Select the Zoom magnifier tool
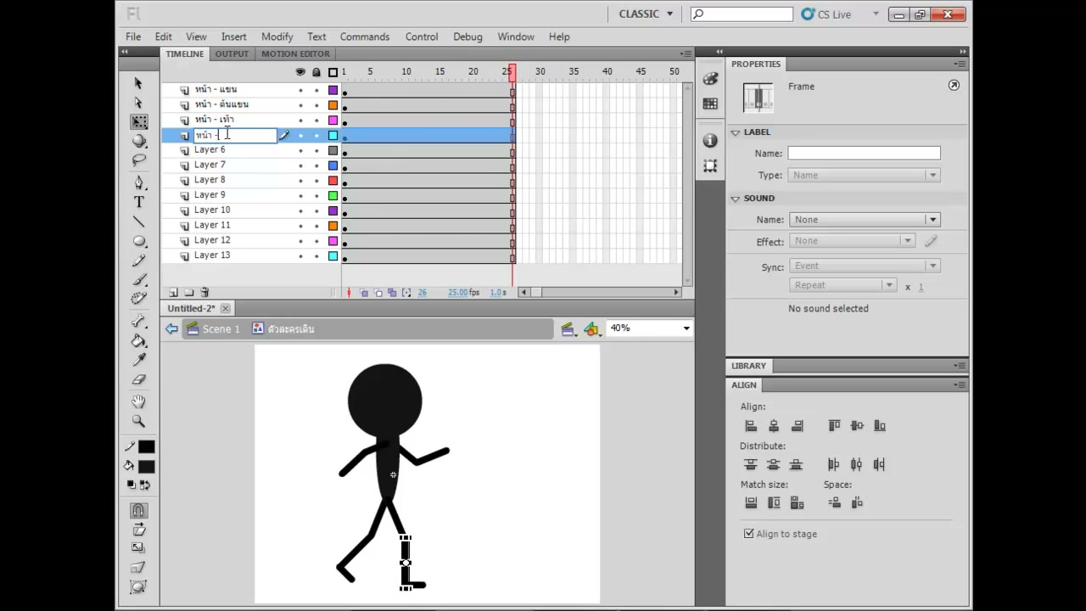The width and height of the screenshot is (1086, 611). point(139,421)
